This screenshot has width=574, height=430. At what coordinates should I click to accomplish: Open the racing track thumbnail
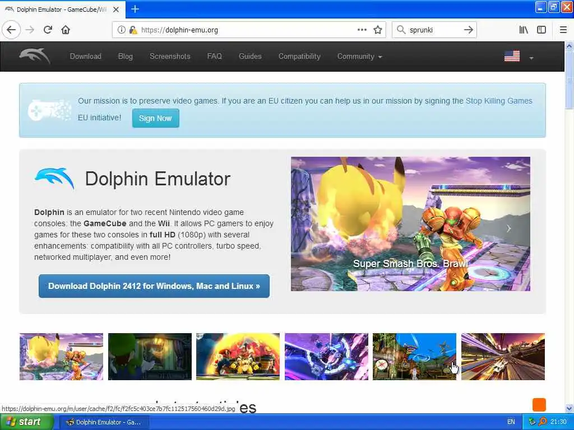[x=503, y=357]
